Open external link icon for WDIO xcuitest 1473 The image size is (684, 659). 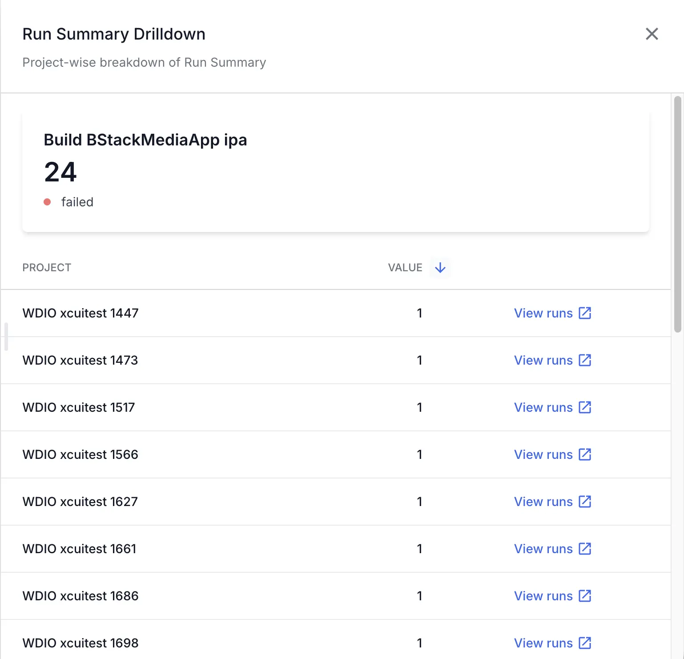click(x=585, y=360)
